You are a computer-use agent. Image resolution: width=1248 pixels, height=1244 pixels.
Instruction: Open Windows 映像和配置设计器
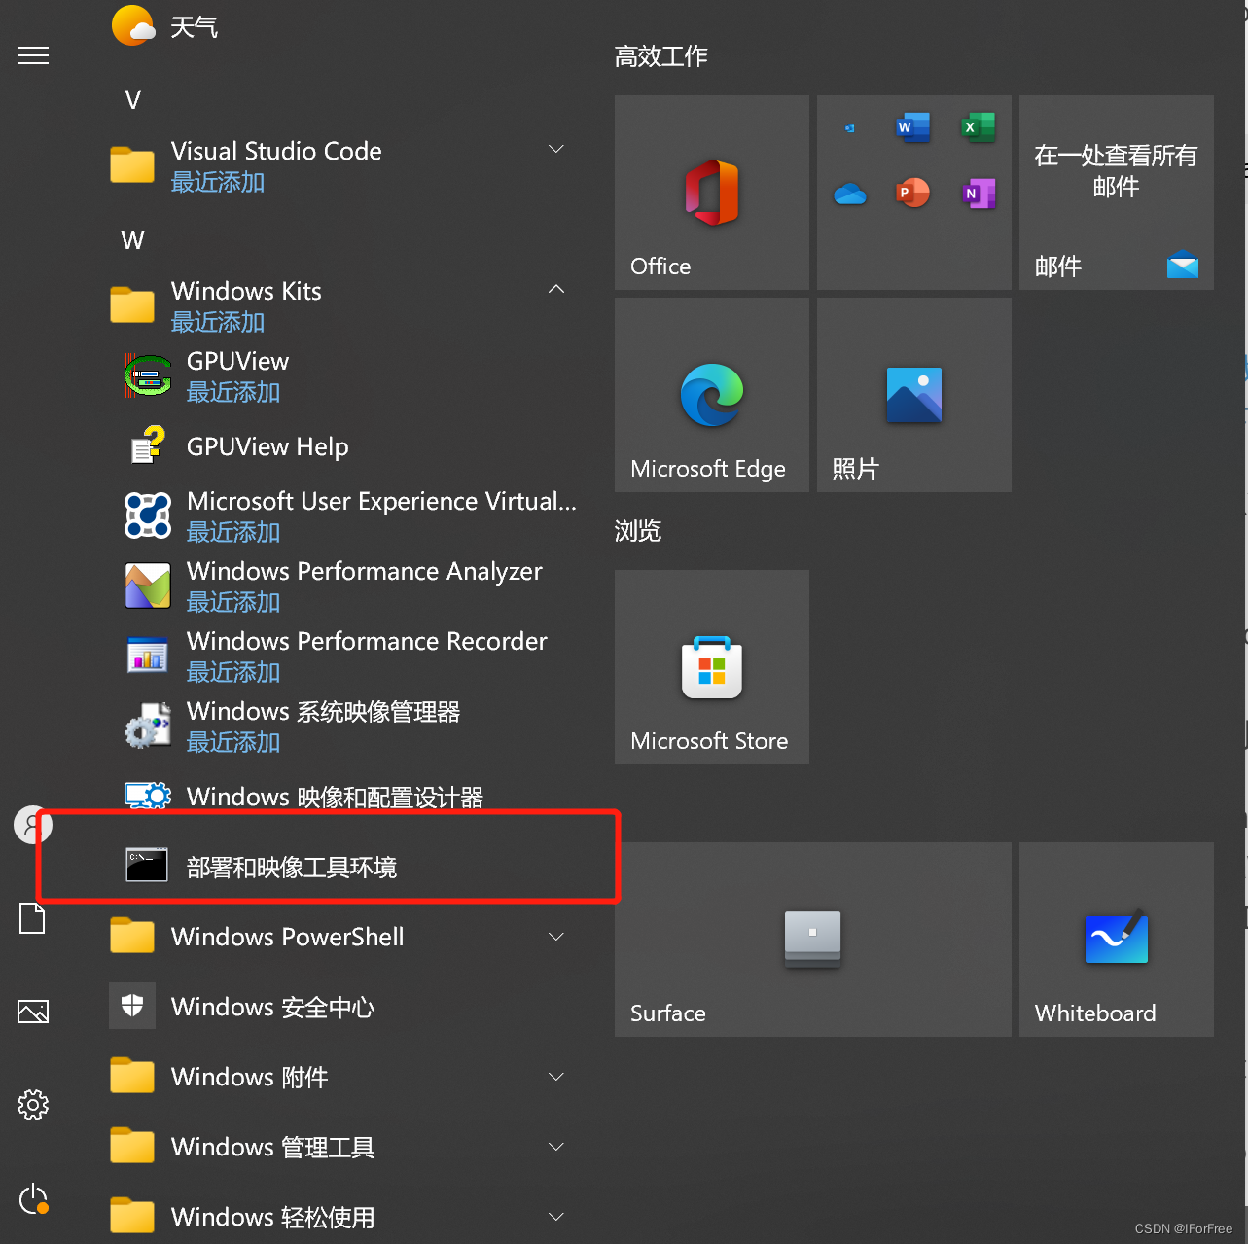(x=336, y=796)
